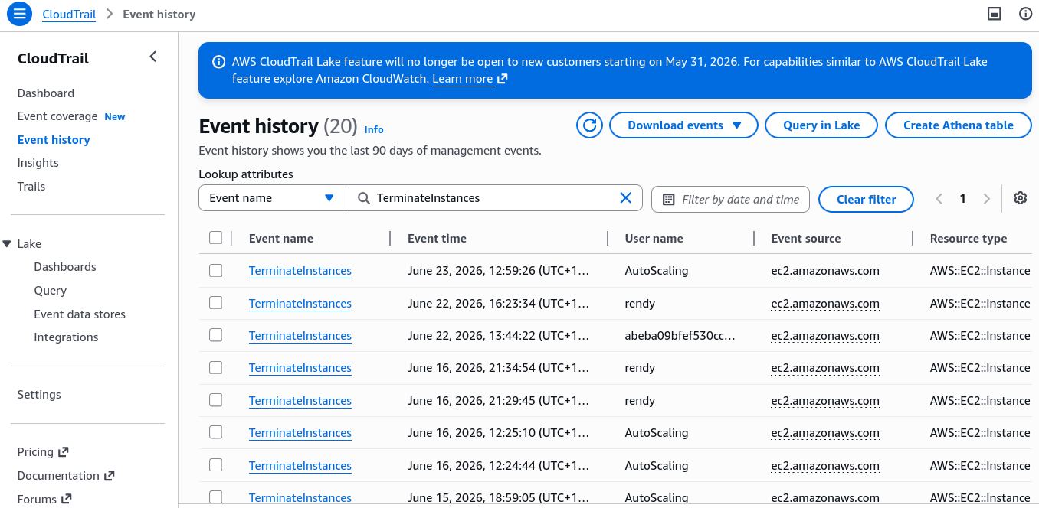Click the Resource type column header

969,239
